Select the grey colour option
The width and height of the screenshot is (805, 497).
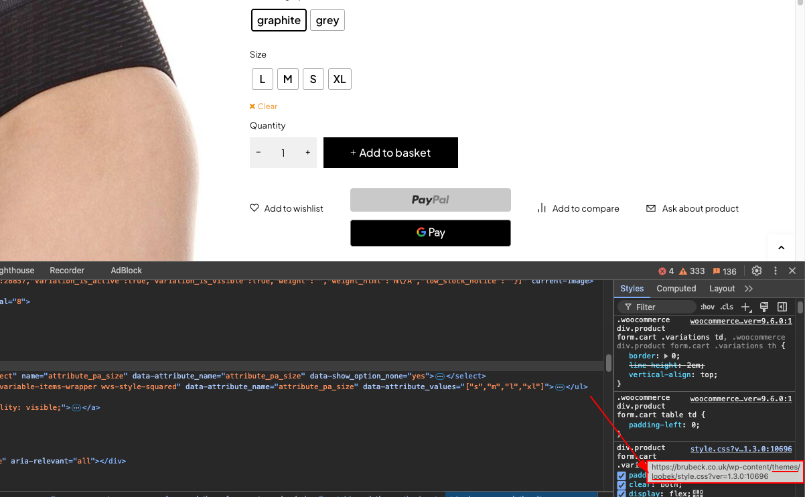click(x=327, y=20)
